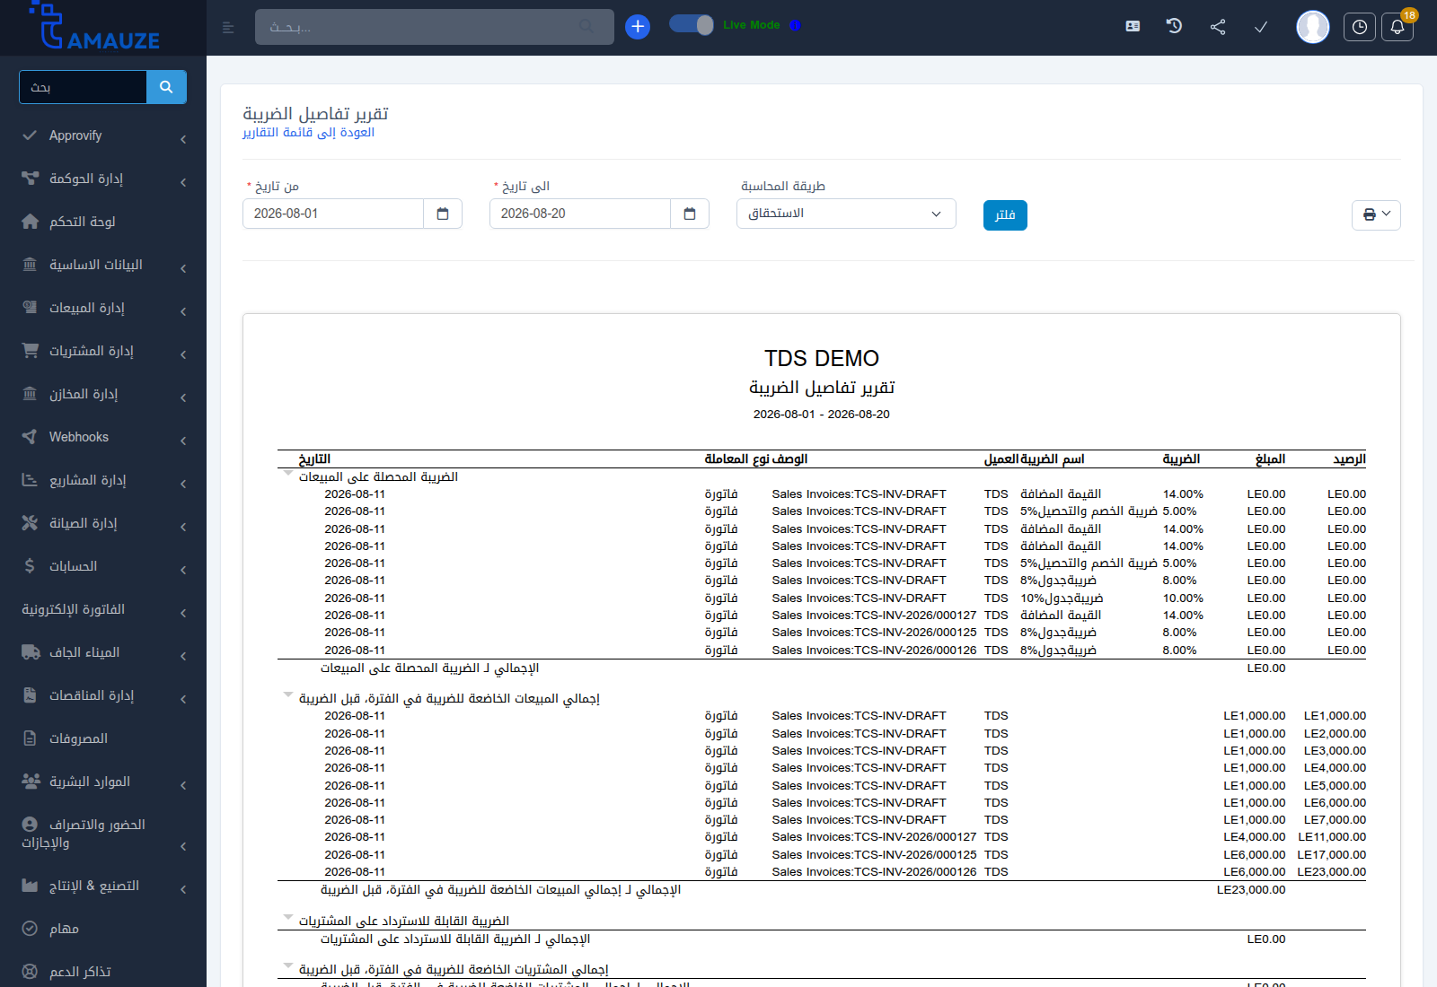Expand الحسابات chevron arrow

pyautogui.click(x=183, y=571)
